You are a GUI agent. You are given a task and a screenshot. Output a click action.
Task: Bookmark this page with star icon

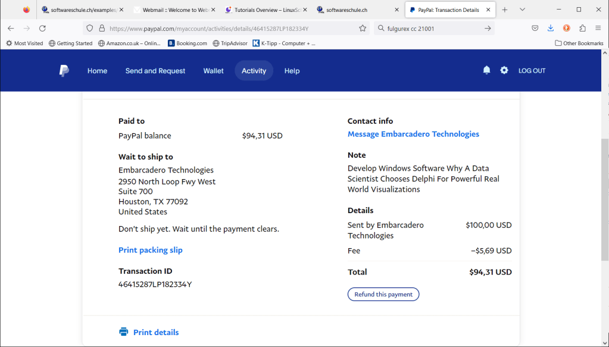(x=363, y=28)
